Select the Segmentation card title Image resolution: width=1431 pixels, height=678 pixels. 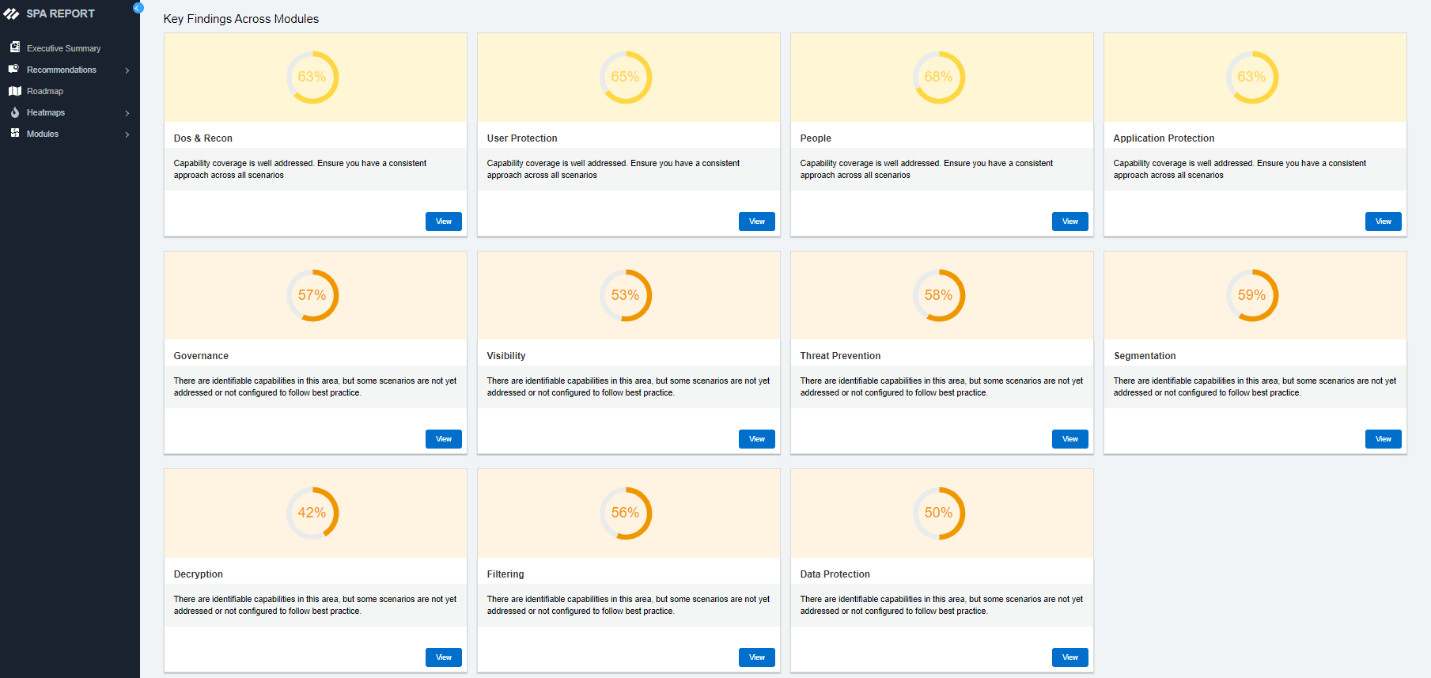pyautogui.click(x=1144, y=356)
